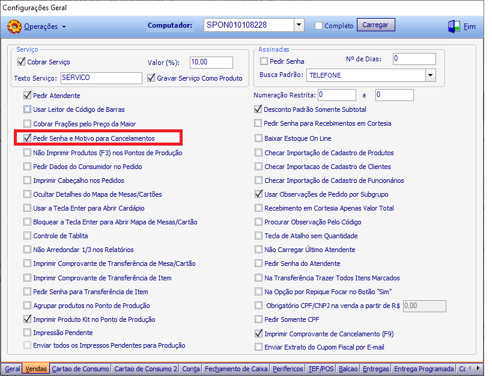Enable Impressão Pendente checkbox
This screenshot has height=376, width=492.
(x=27, y=332)
